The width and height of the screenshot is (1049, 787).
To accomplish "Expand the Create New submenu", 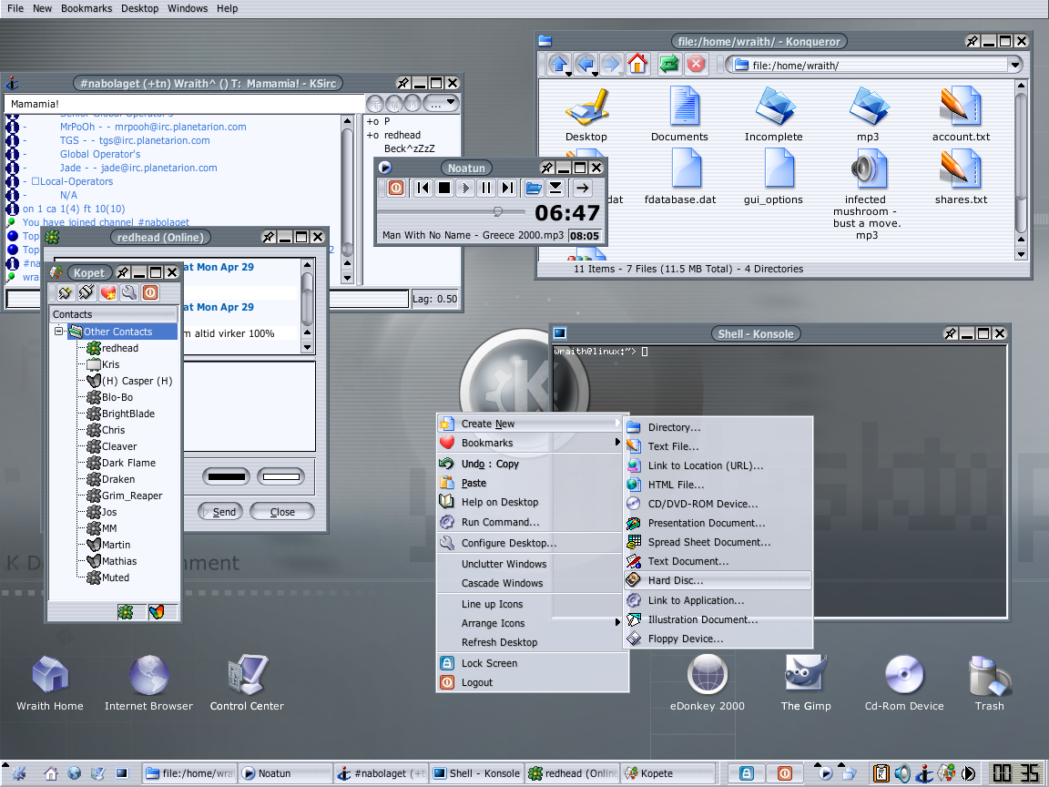I will tap(533, 424).
